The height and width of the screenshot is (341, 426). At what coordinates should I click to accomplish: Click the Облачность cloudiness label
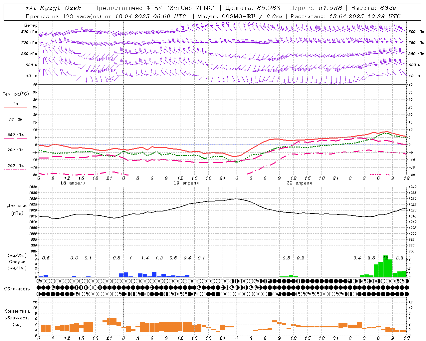pos(17,289)
